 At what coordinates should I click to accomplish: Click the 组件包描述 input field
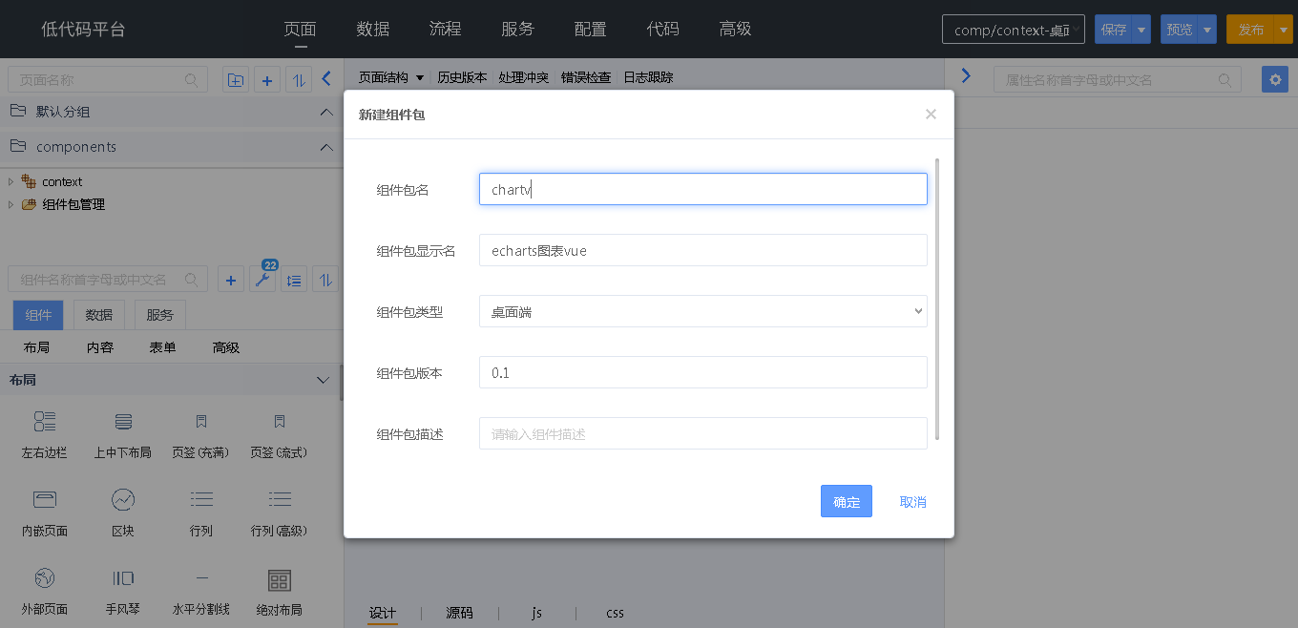click(702, 433)
